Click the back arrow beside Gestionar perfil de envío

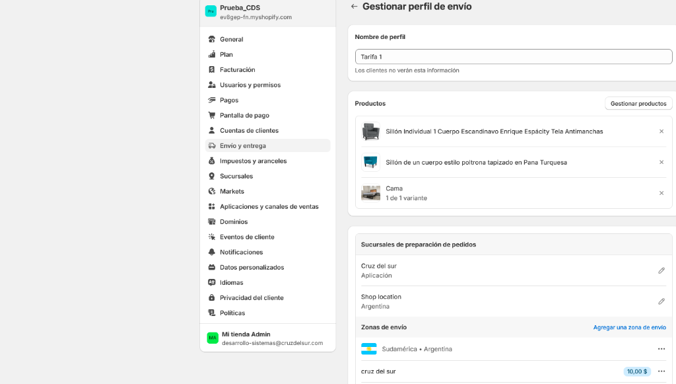(x=355, y=7)
